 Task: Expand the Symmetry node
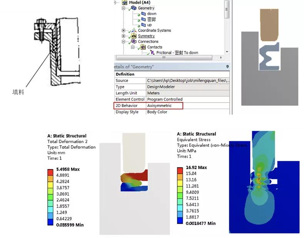(124, 36)
